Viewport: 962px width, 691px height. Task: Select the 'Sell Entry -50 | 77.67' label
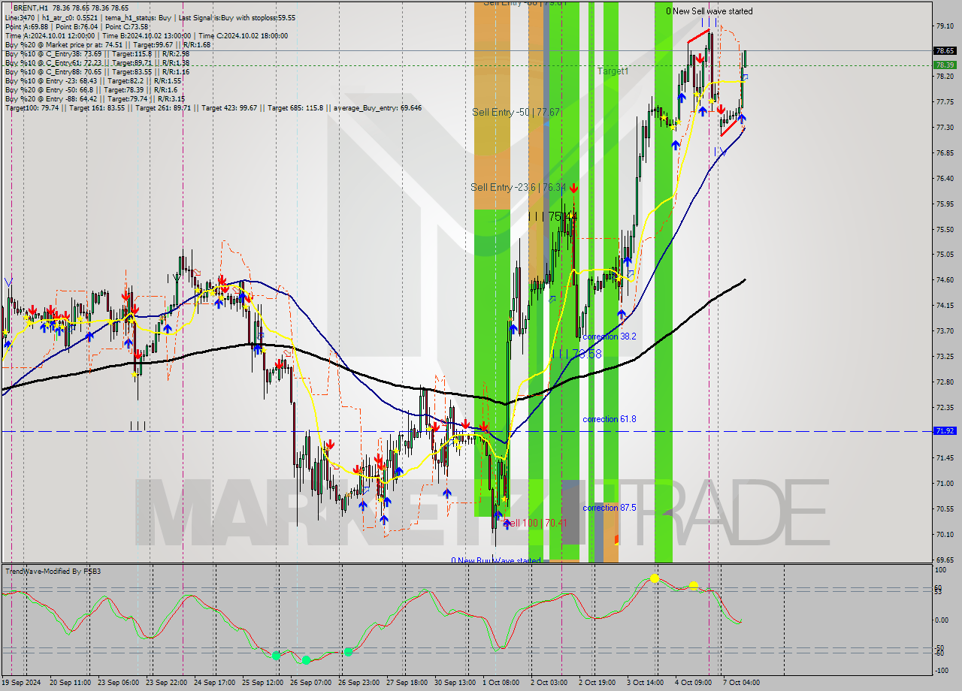(x=516, y=112)
